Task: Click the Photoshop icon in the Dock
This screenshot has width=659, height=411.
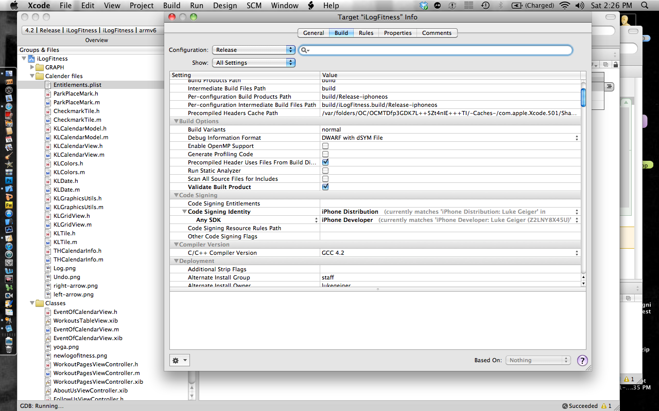Action: point(9,180)
